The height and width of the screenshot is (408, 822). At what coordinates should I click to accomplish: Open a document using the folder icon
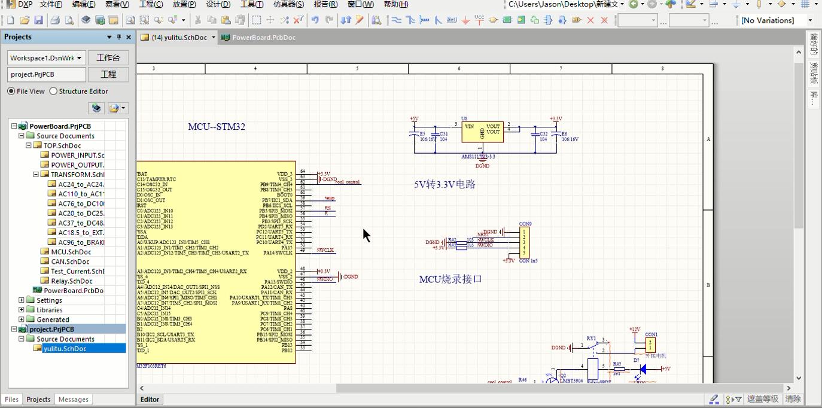point(25,20)
